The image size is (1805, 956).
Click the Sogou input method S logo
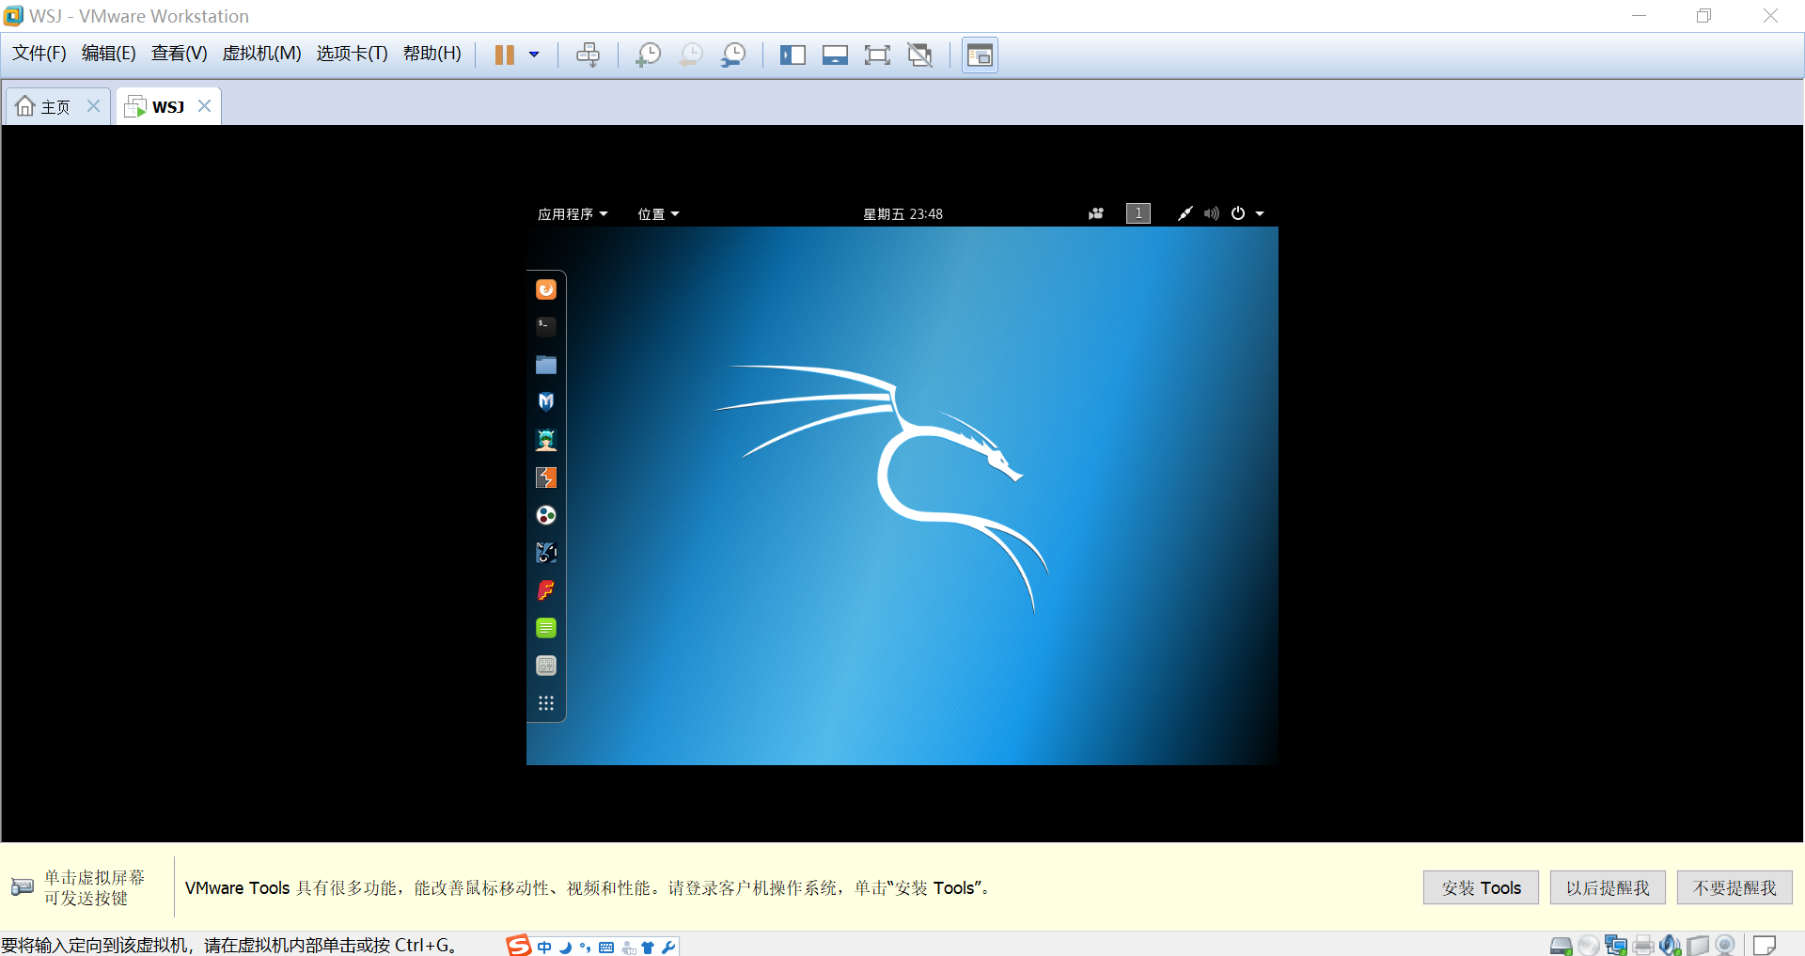click(x=519, y=946)
